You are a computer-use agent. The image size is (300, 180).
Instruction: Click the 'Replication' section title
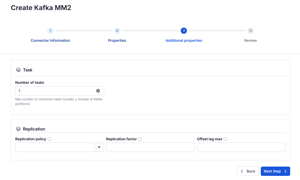pyautogui.click(x=34, y=129)
